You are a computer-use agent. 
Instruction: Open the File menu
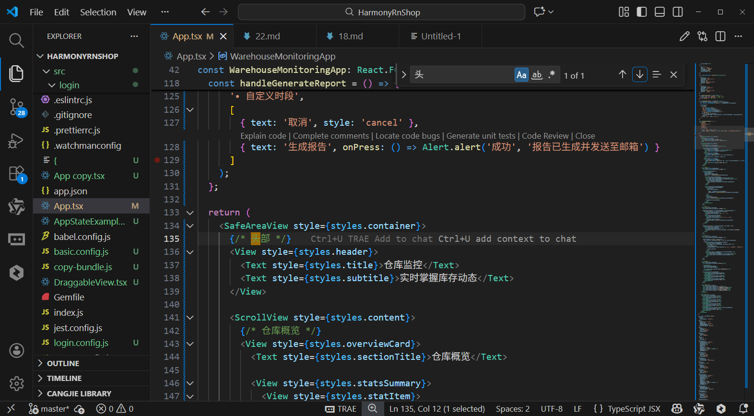36,12
